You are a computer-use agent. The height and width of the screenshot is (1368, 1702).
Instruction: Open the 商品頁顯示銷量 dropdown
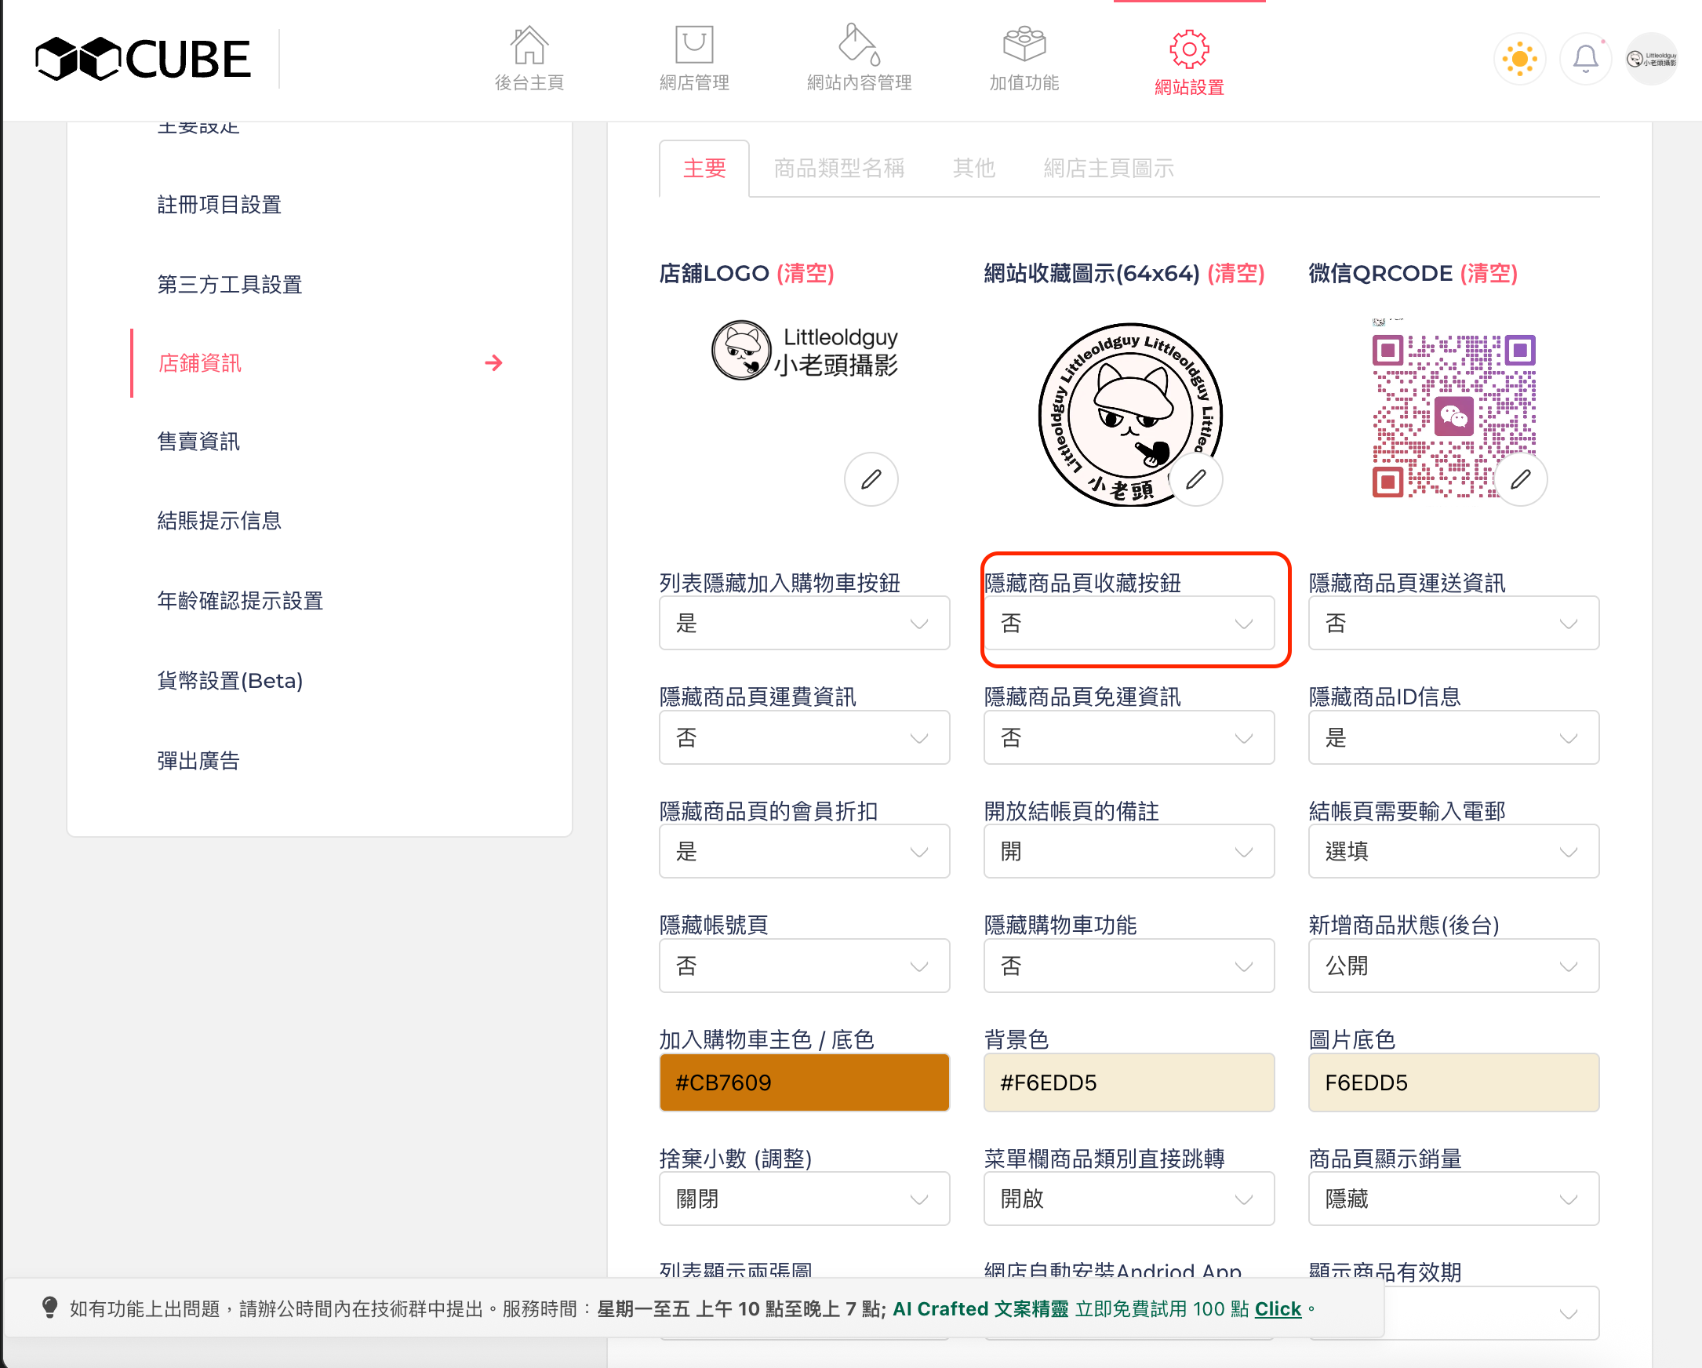[1453, 1199]
